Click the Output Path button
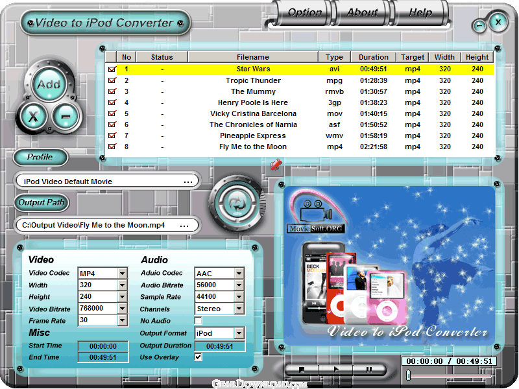The height and width of the screenshot is (389, 519). (x=42, y=202)
